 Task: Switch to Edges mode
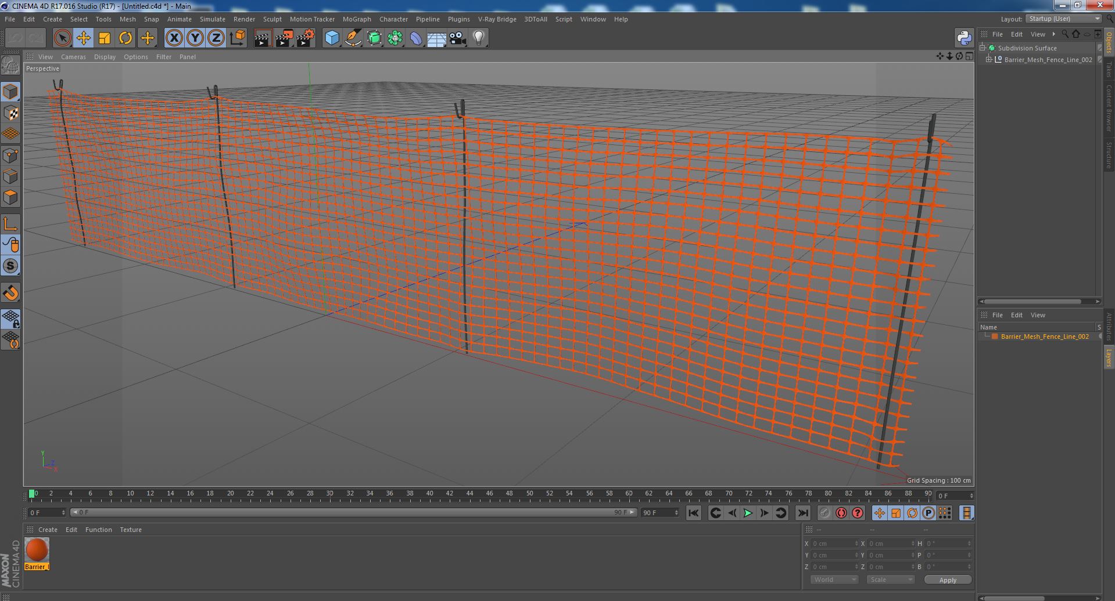coord(10,176)
